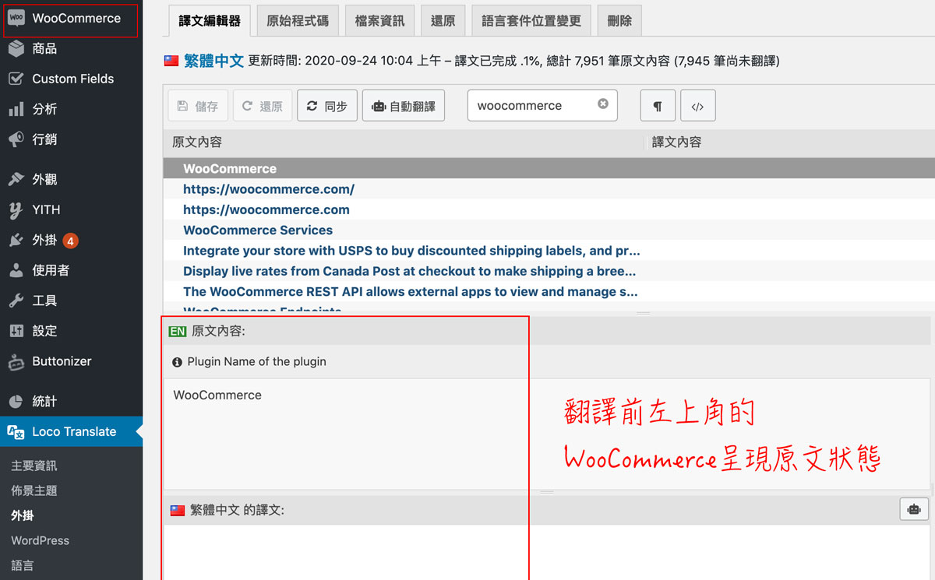This screenshot has height=580, width=935.
Task: Switch to the 刪除 tab
Action: tap(619, 21)
